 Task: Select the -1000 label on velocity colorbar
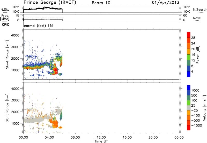tap(197, 125)
